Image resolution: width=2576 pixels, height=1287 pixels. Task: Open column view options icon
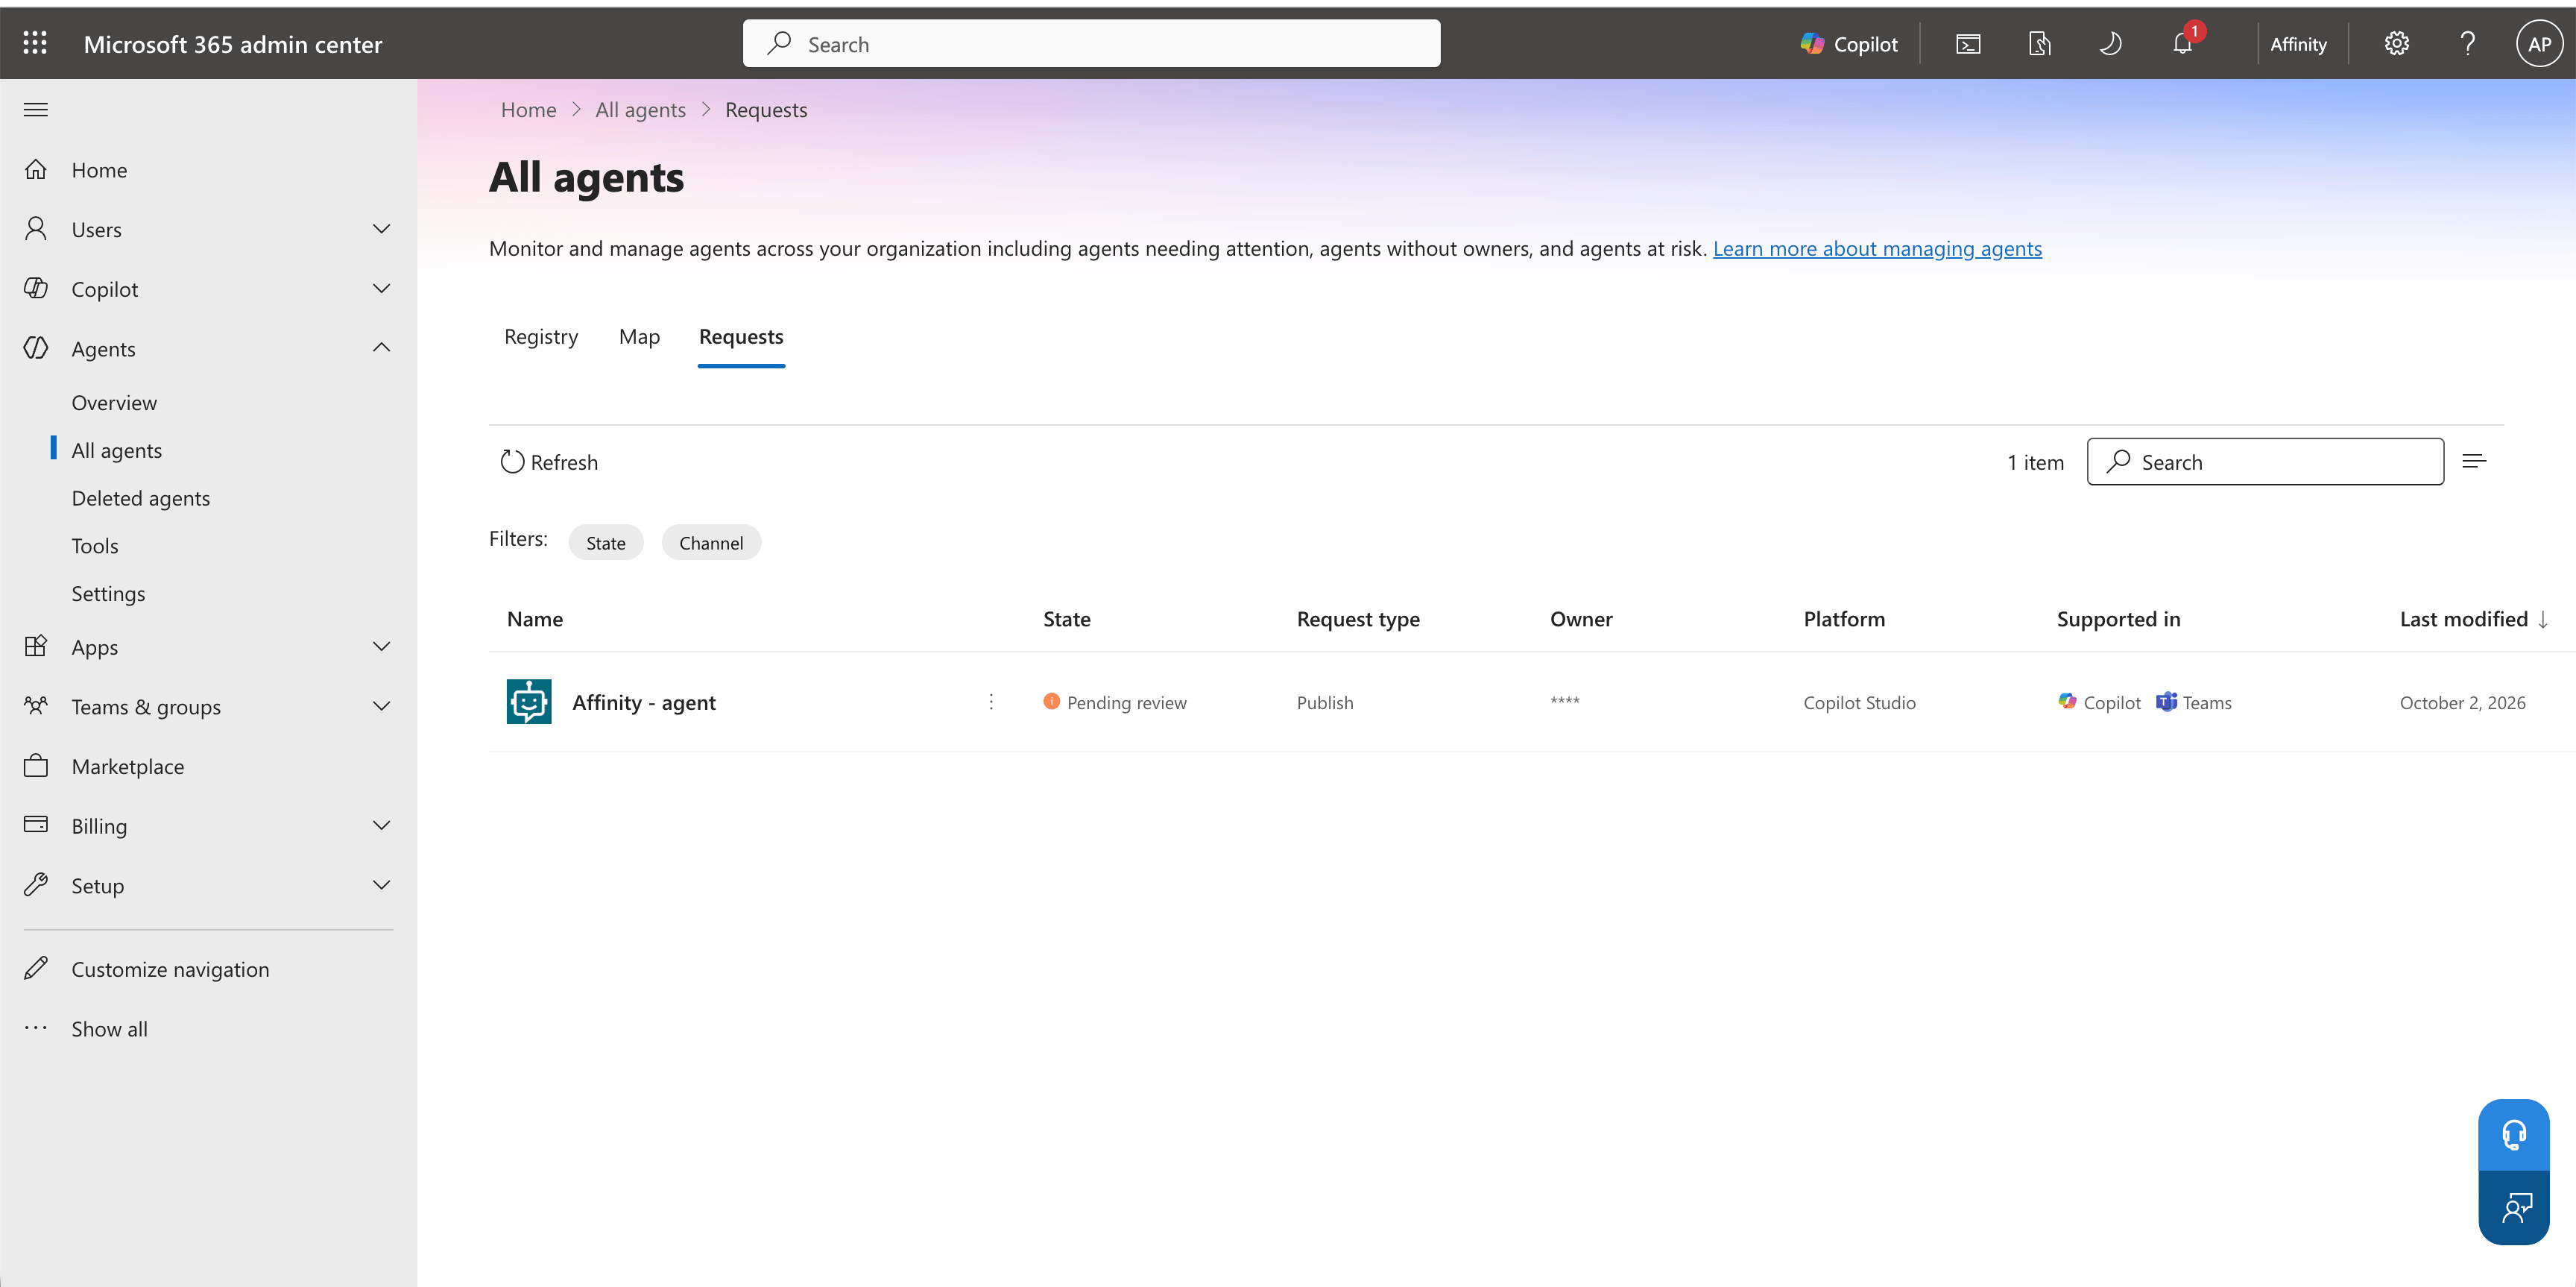(2474, 461)
